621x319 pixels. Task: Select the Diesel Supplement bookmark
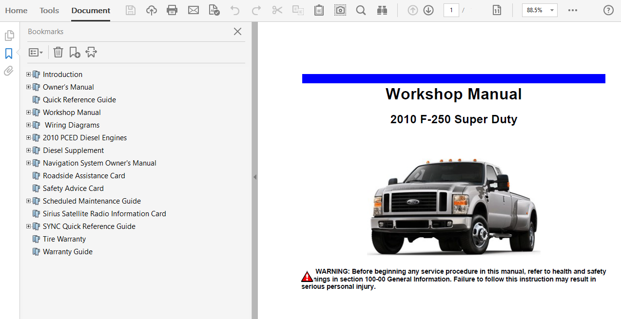coord(73,150)
